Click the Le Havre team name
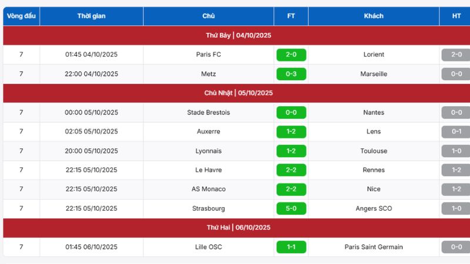 pyautogui.click(x=209, y=170)
